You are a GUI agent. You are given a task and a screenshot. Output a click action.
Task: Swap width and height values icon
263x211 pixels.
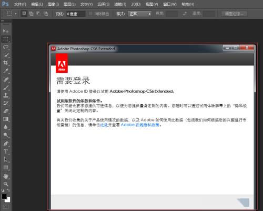tap(185, 14)
